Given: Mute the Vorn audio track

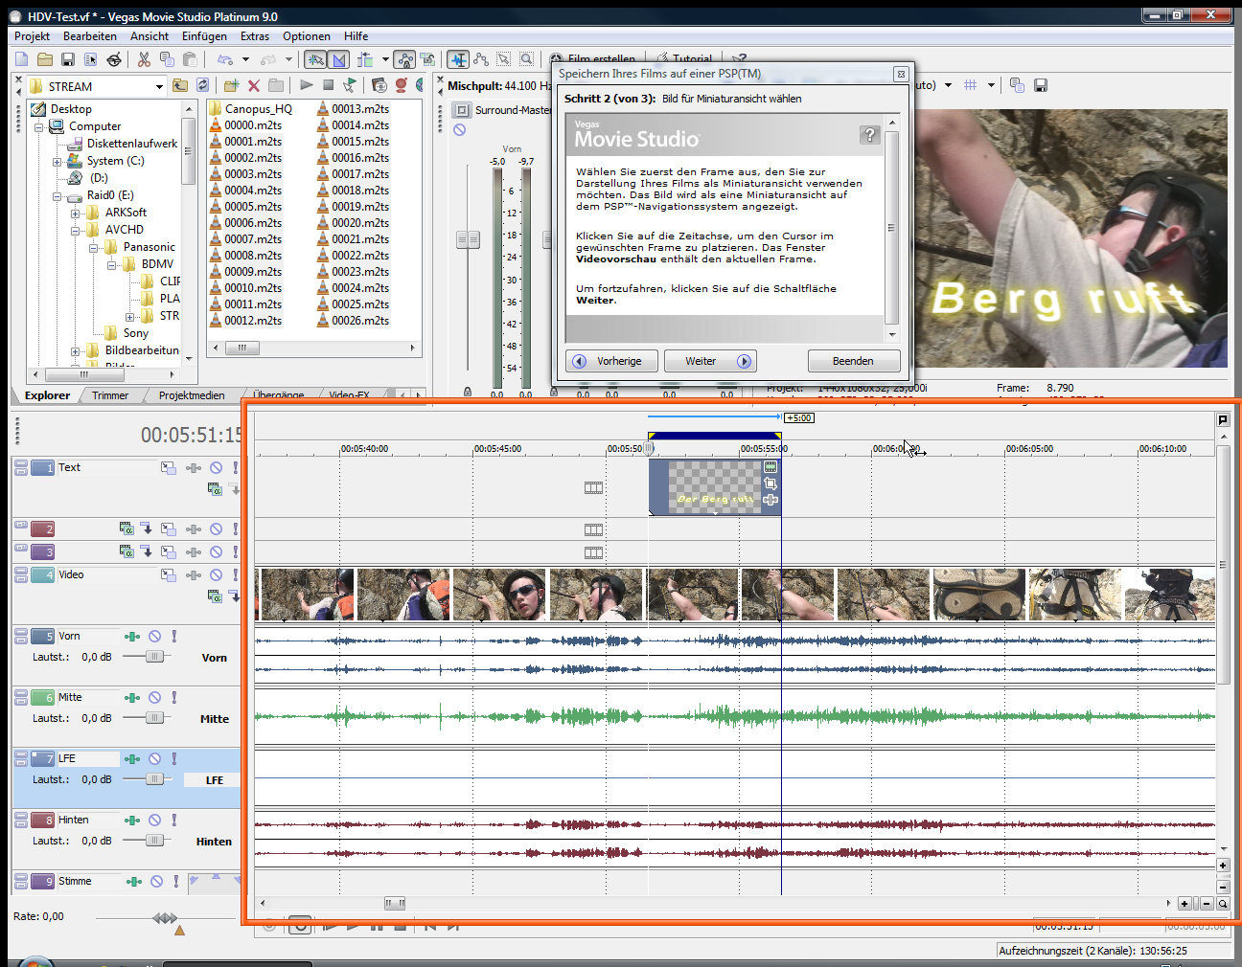Looking at the screenshot, I should (154, 637).
